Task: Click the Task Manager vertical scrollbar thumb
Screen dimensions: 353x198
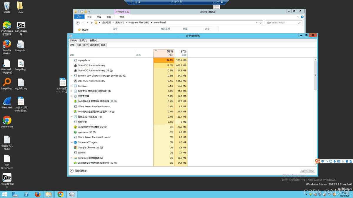Action: pyautogui.click(x=315, y=76)
